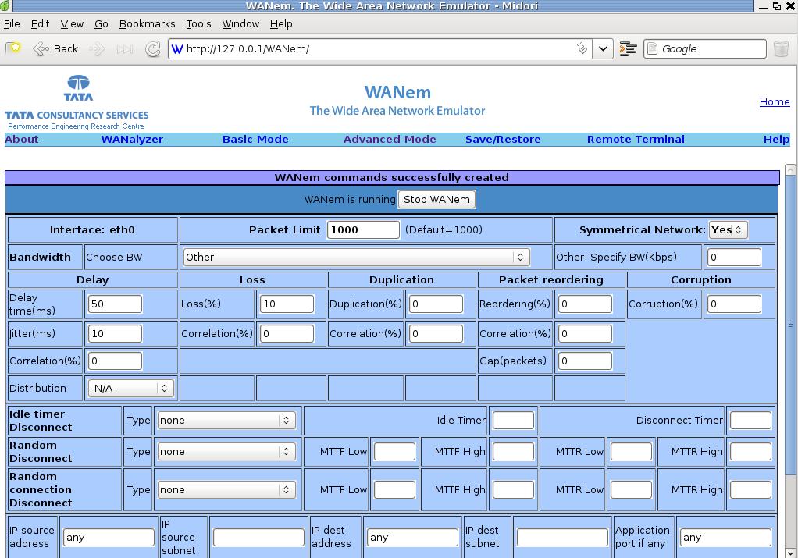
Task: Click the Random Disconnect MTTR High field
Action: click(750, 452)
